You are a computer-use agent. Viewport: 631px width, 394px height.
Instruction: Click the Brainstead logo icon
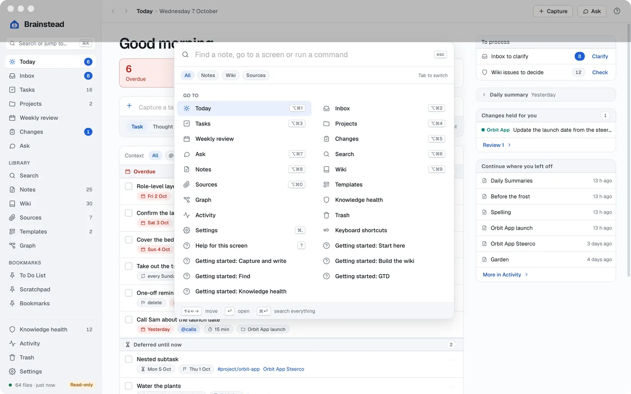click(x=14, y=24)
